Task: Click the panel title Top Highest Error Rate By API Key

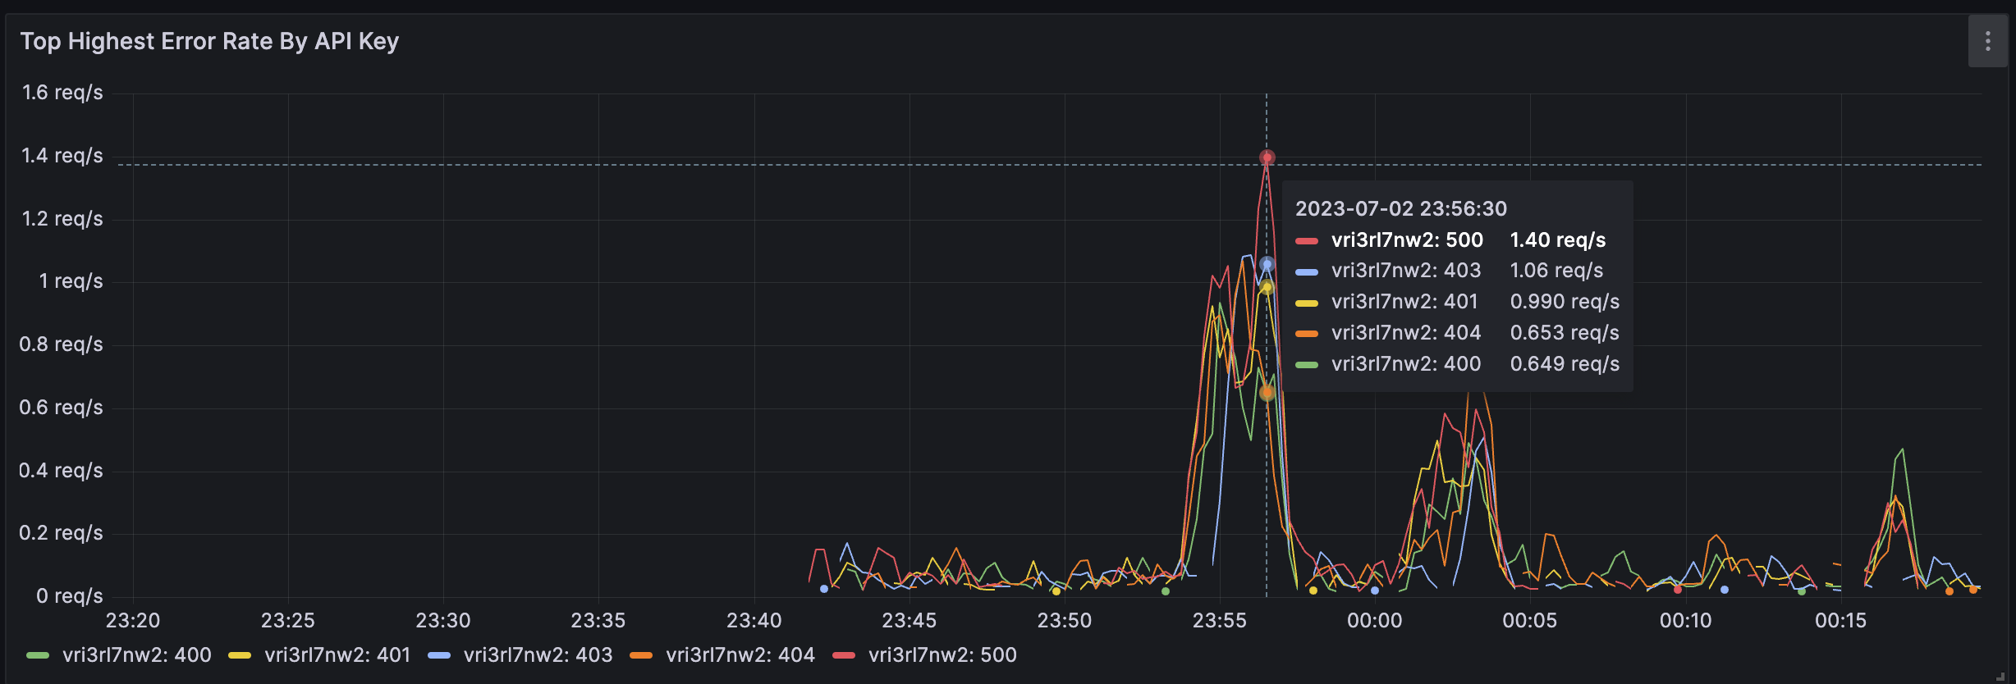Action: coord(209,41)
